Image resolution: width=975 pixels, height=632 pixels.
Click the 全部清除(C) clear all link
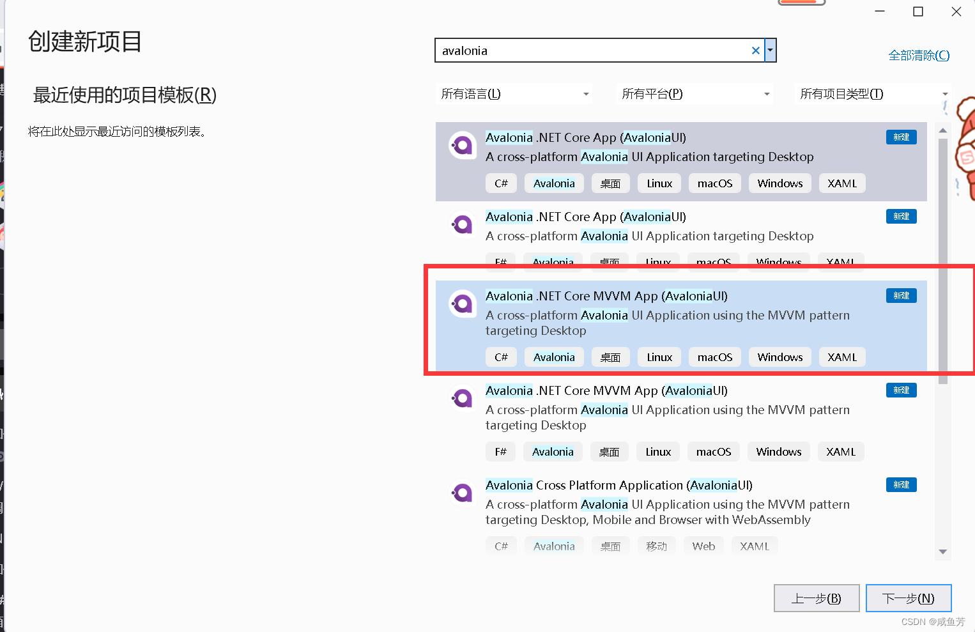pos(919,56)
